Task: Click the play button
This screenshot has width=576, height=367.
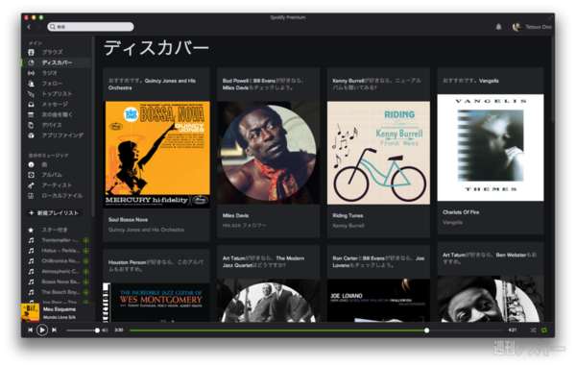Action: pyautogui.click(x=42, y=330)
